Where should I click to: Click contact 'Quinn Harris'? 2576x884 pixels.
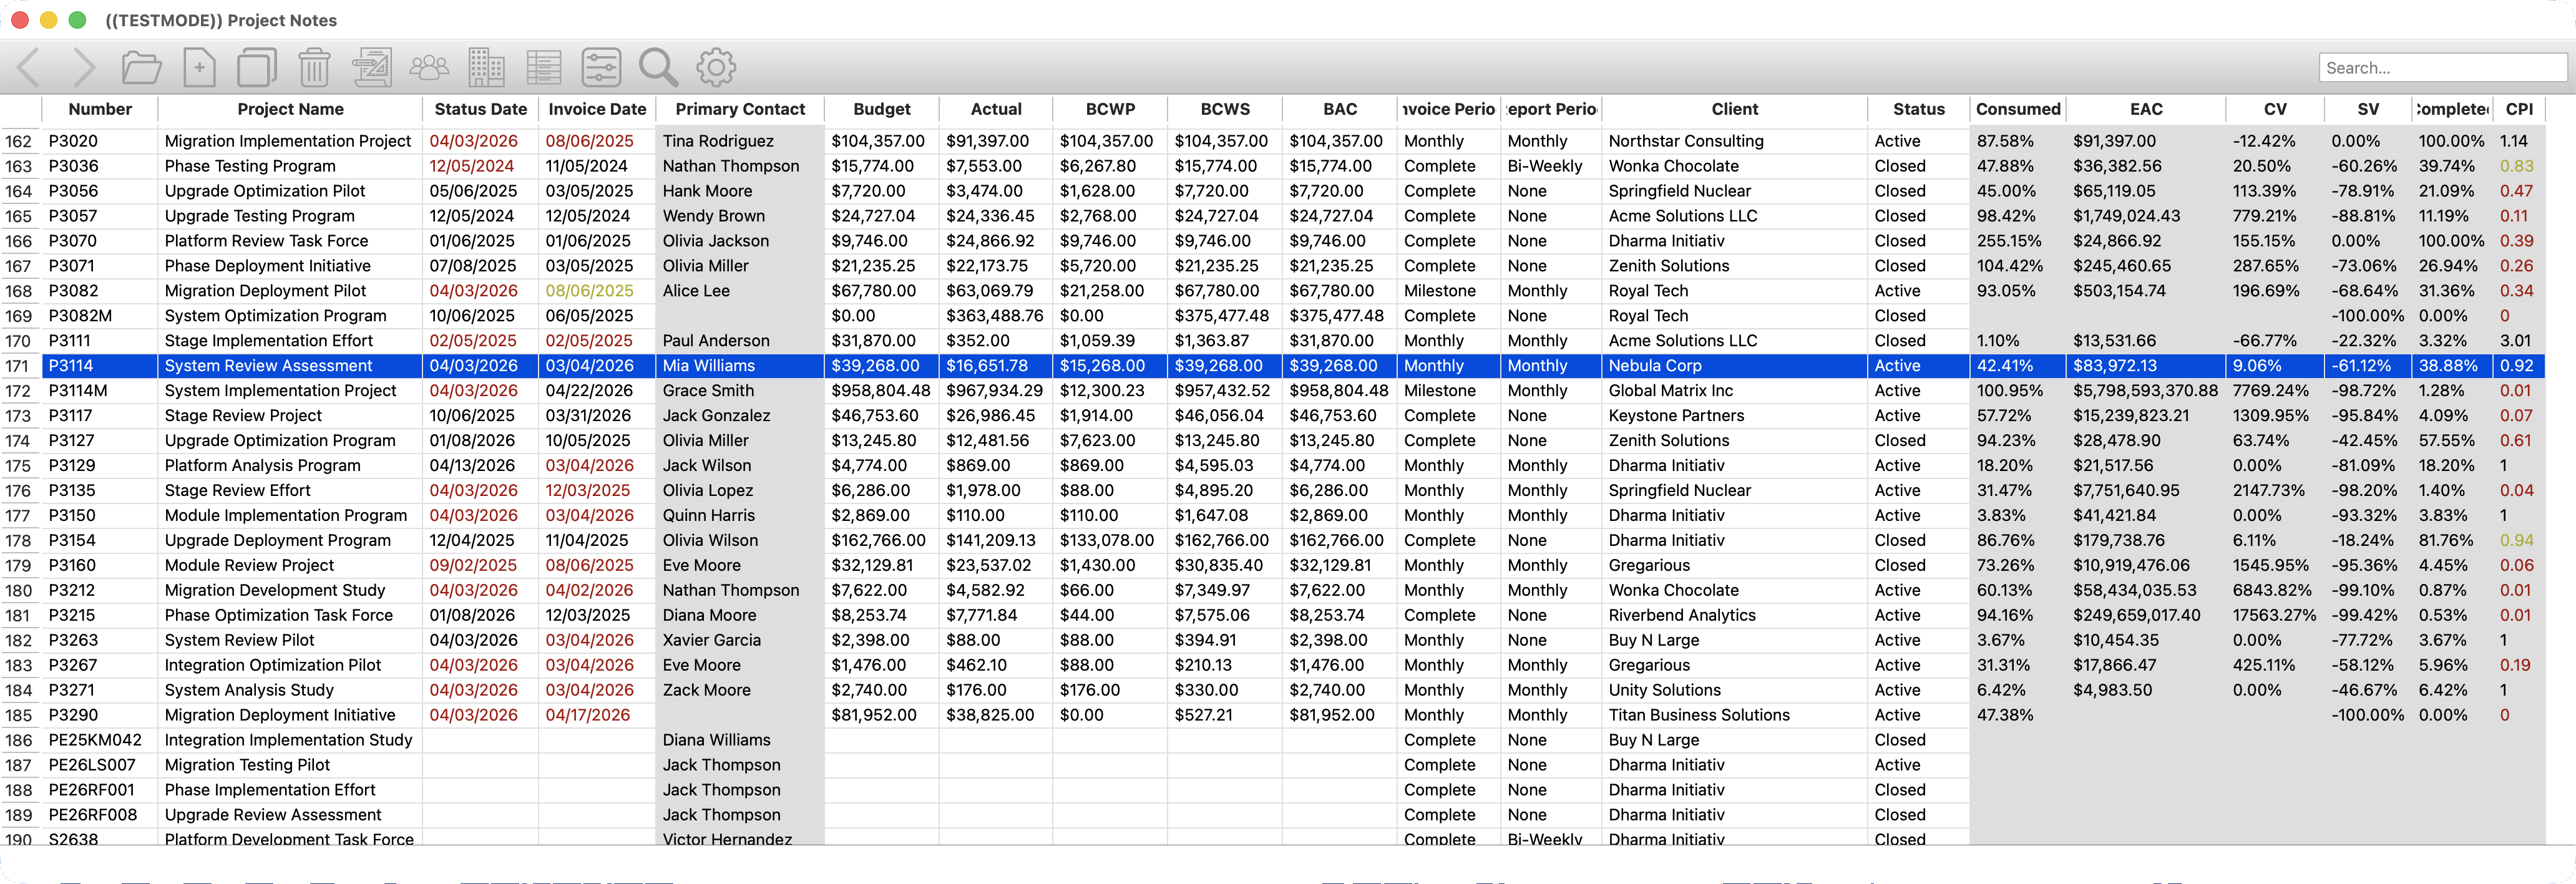tap(709, 516)
